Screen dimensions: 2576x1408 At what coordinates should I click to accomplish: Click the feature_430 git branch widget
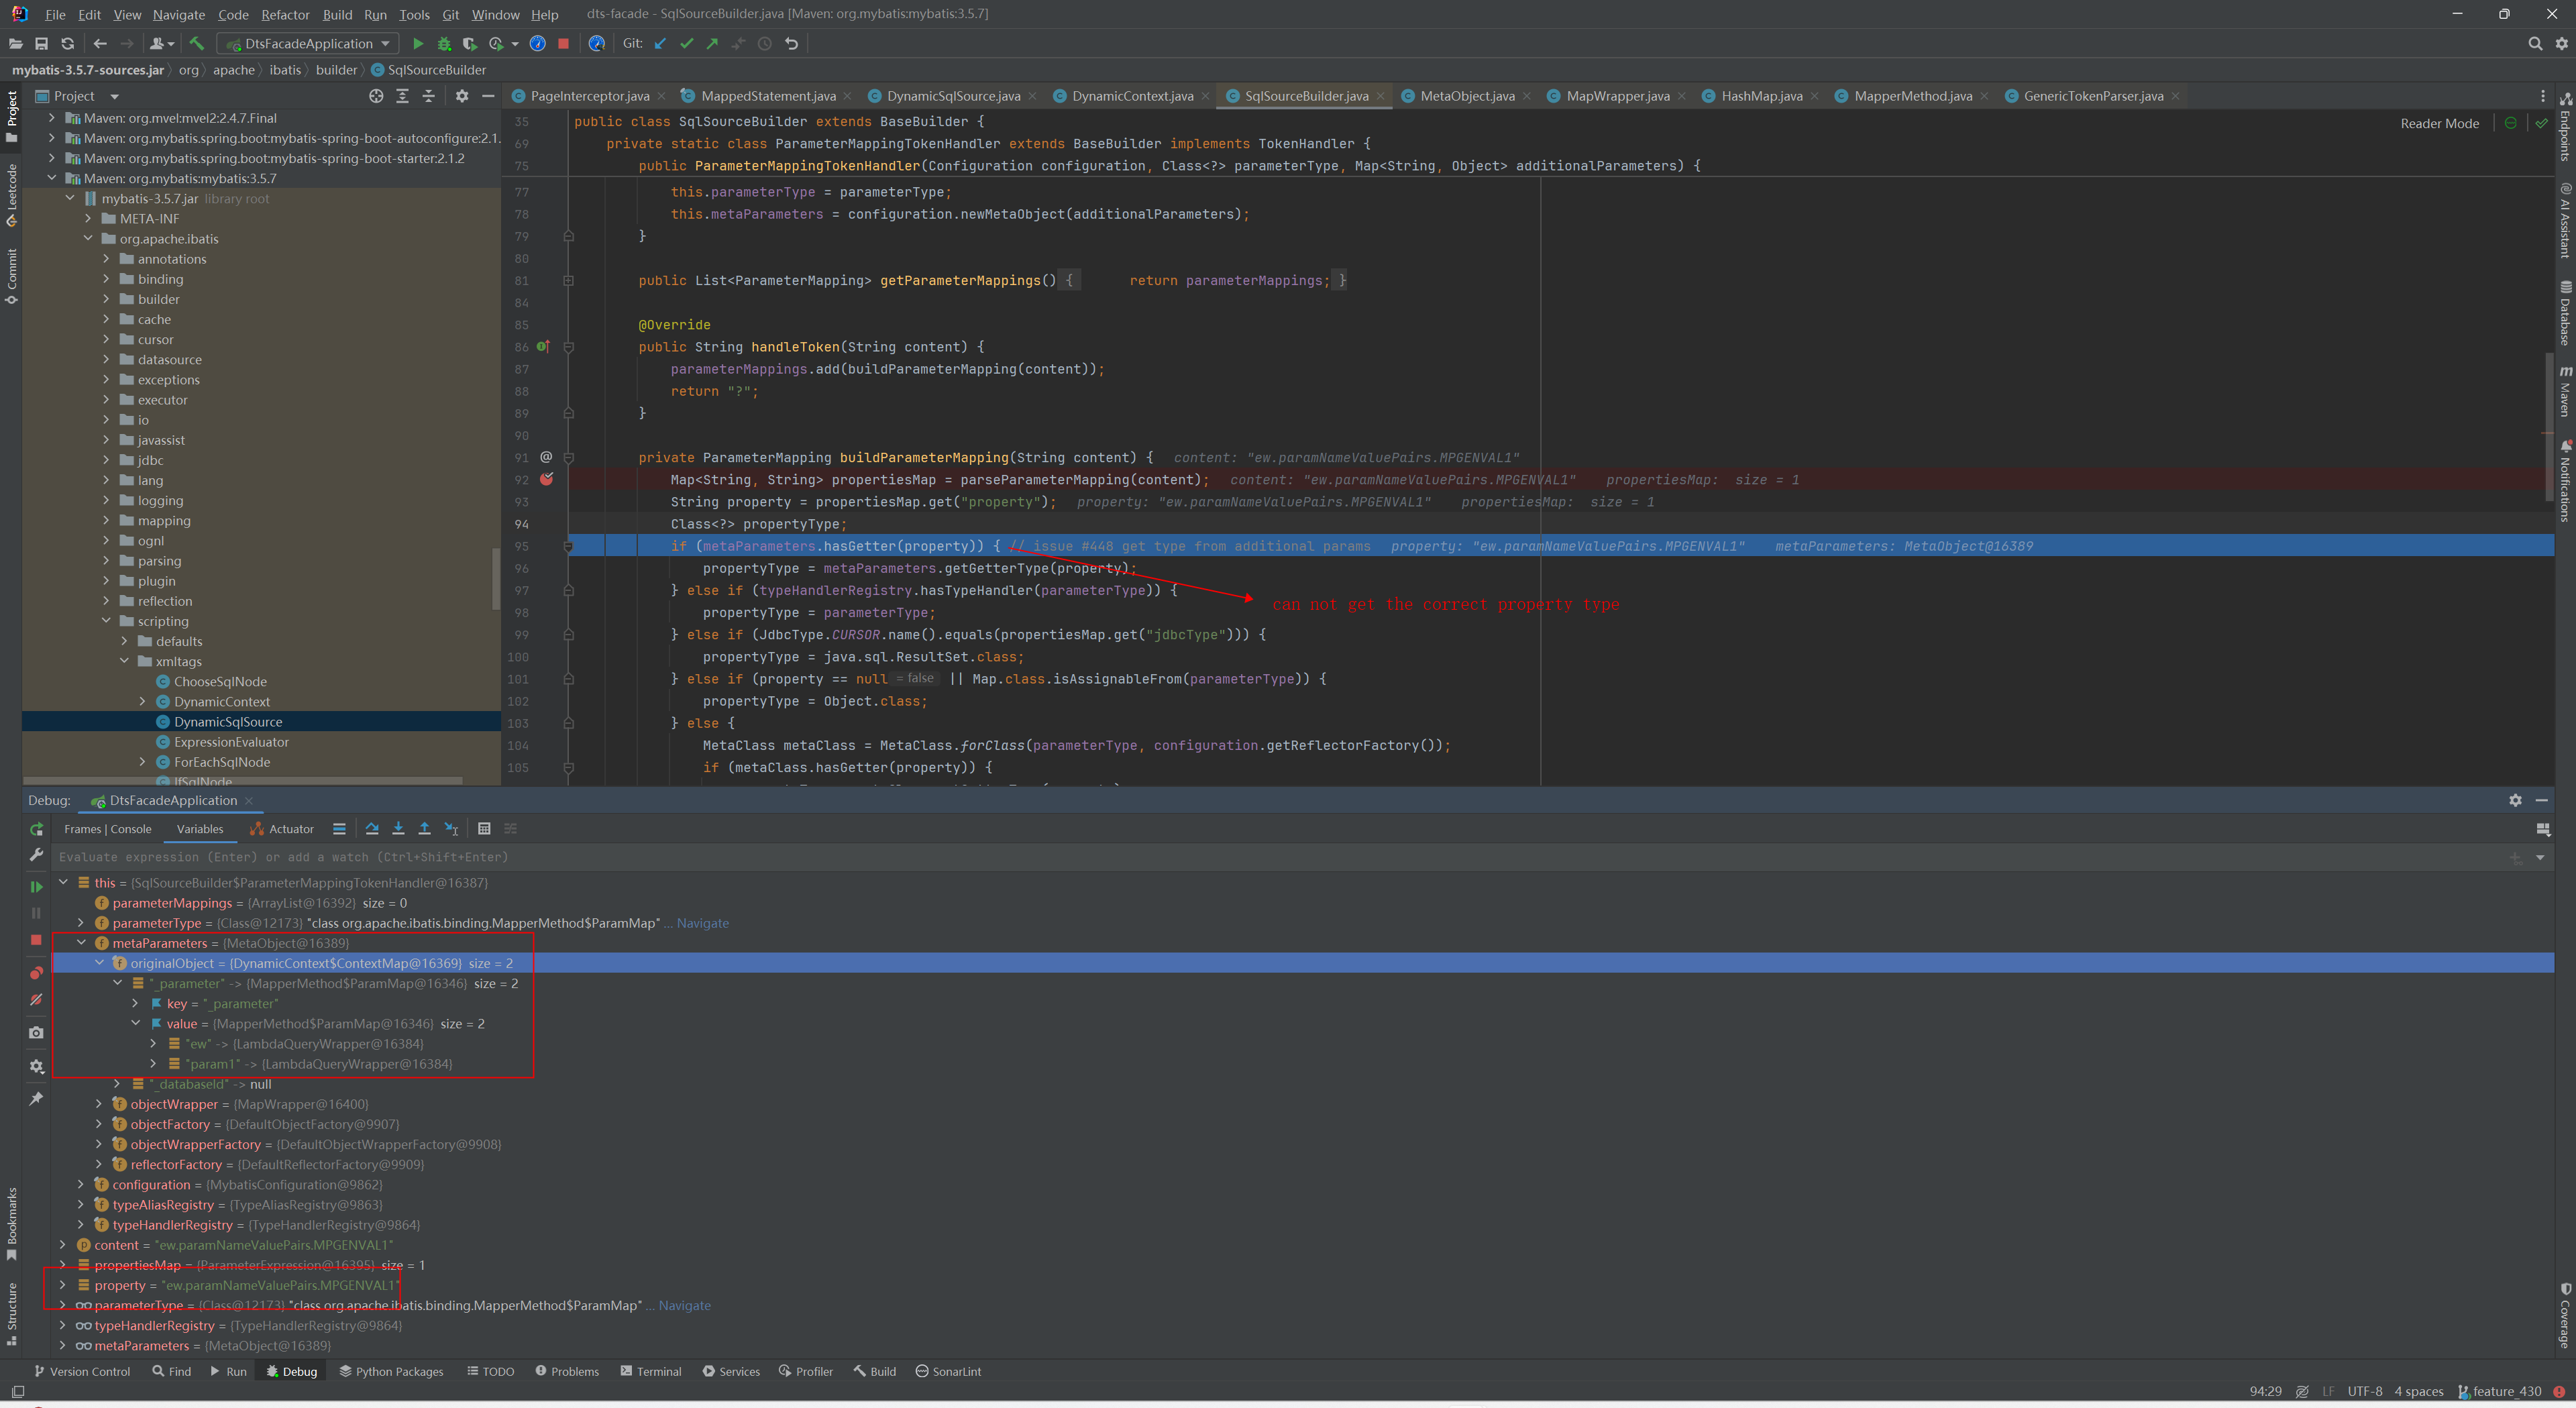coord(2499,1392)
